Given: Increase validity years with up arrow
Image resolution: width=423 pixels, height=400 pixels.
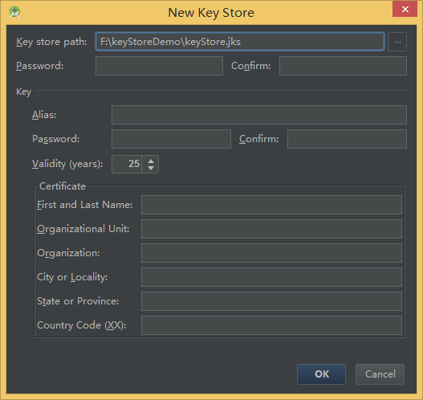Looking at the screenshot, I should (151, 161).
